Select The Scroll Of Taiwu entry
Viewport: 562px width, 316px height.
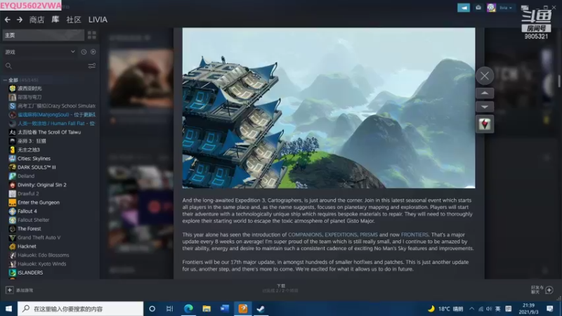tap(50, 132)
